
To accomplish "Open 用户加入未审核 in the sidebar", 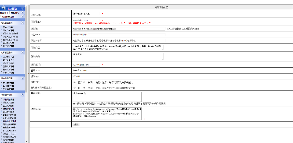I will [x=9, y=124].
